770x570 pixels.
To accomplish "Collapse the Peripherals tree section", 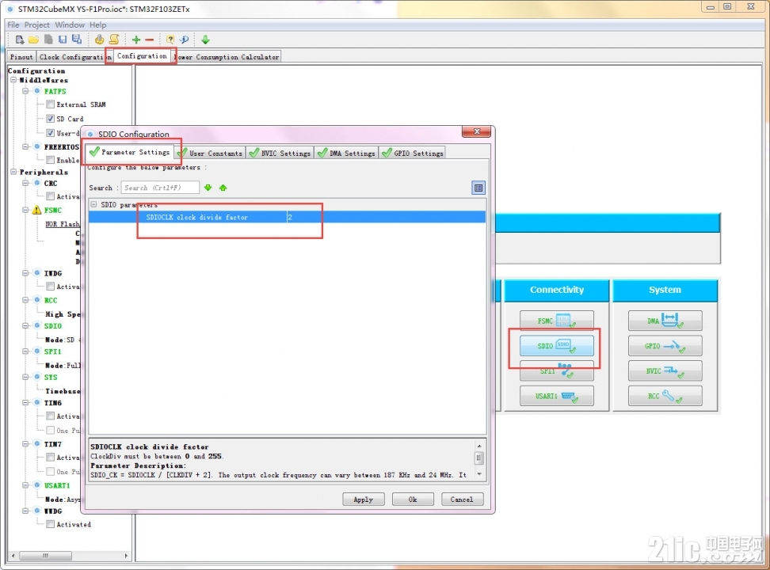I will click(x=13, y=172).
